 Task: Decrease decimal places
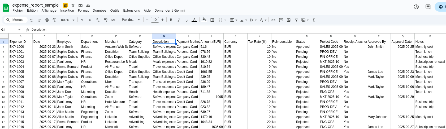click(98, 20)
